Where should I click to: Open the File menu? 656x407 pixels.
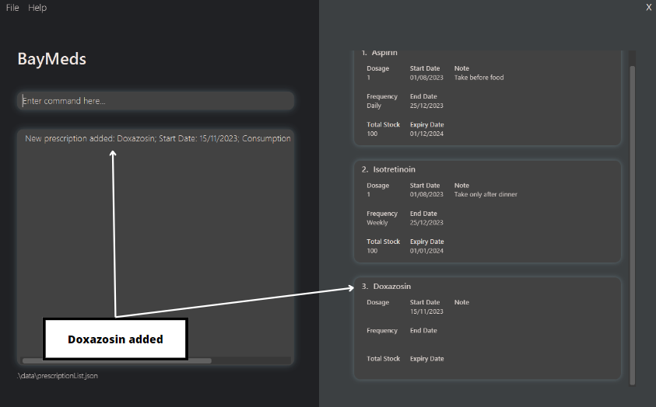click(x=12, y=8)
